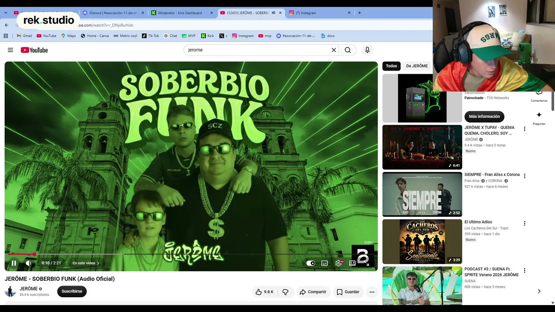Screen dimensions: 555x312
Task: Open the PODCAST #3 SUENA thumbnail
Action: point(422,286)
